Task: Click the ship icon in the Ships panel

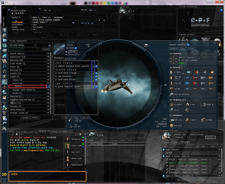Action: pyautogui.click(x=91, y=135)
